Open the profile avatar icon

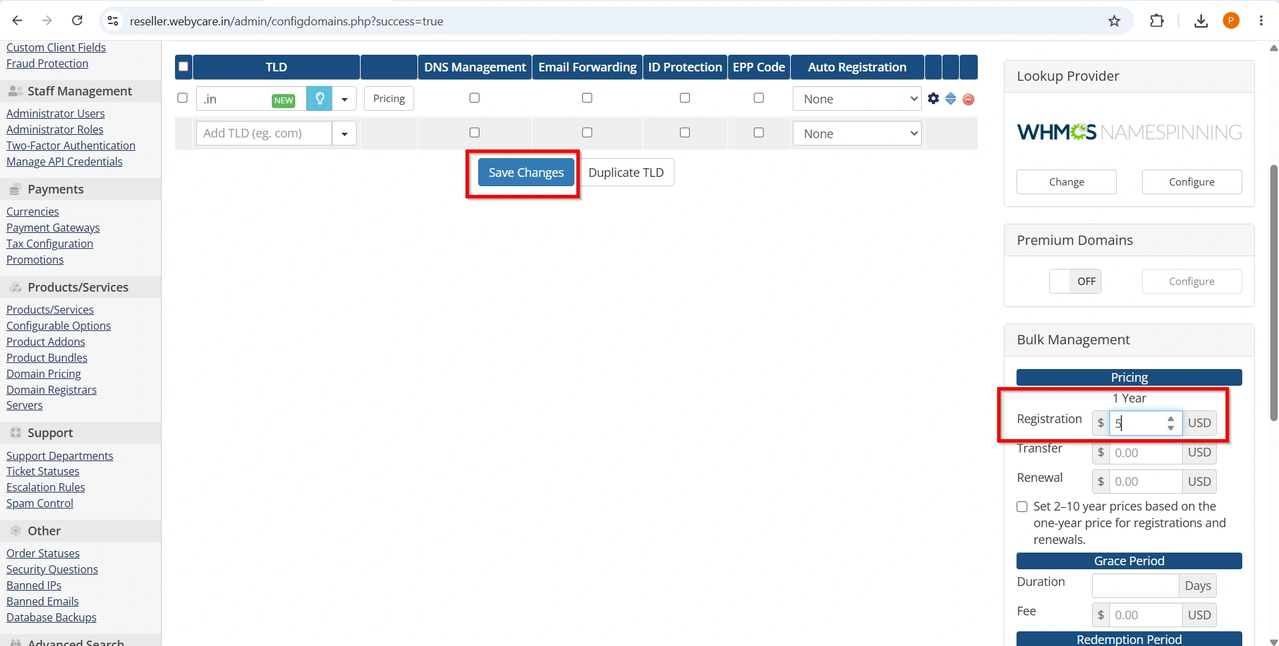pyautogui.click(x=1231, y=21)
